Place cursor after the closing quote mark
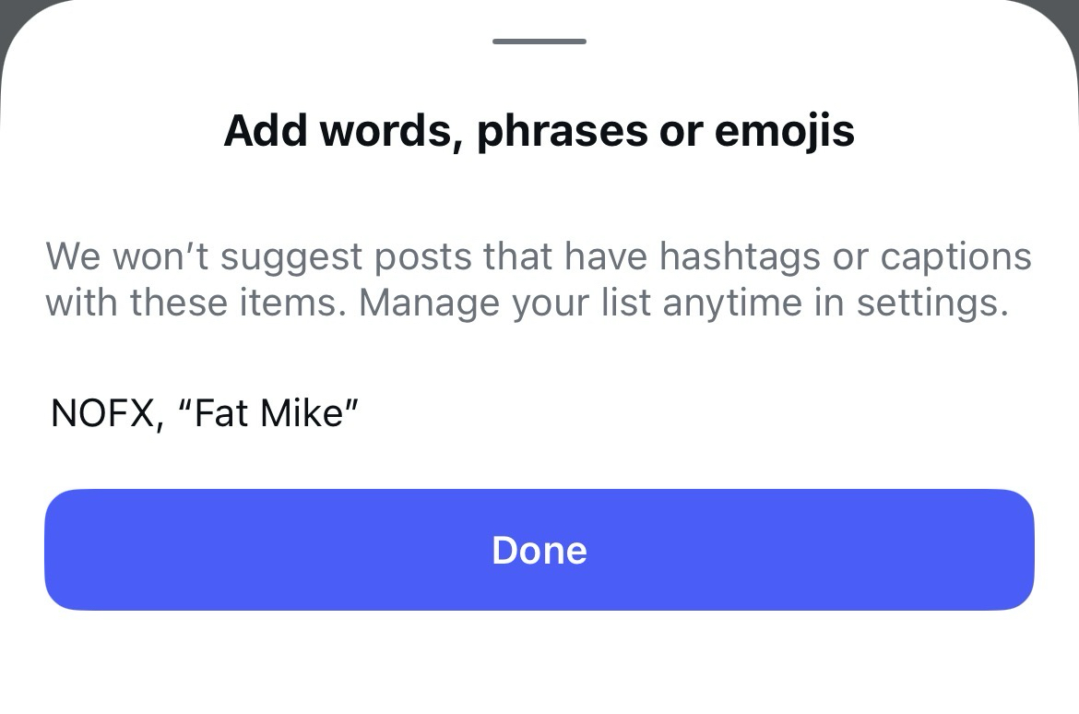The image size is (1079, 714). pyautogui.click(x=360, y=412)
